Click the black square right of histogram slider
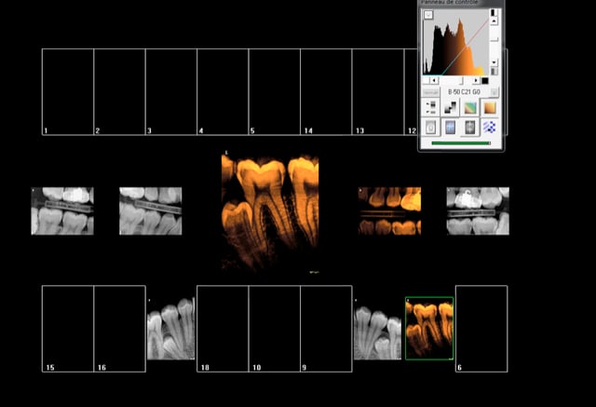This screenshot has width=596, height=407. coord(484,80)
